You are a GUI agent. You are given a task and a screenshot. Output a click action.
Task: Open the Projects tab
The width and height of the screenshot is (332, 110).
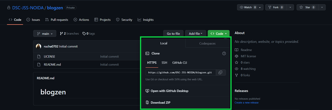click(102, 20)
